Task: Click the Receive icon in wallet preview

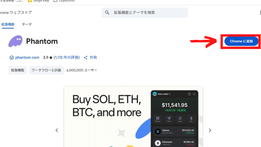Action: 158,119
